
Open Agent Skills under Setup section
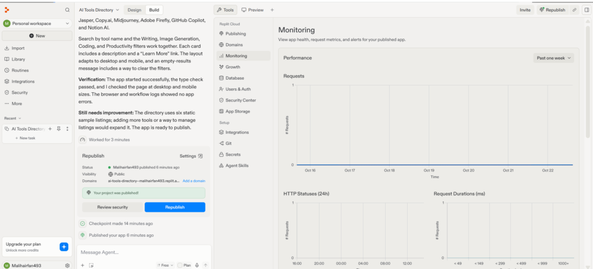coord(244,166)
